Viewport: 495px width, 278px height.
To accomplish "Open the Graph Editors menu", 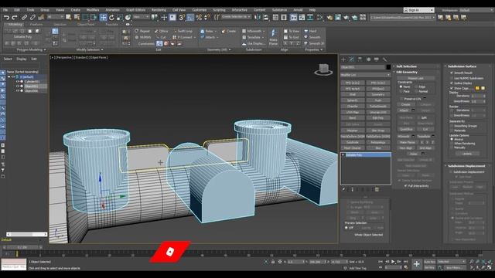I will pyautogui.click(x=136, y=10).
